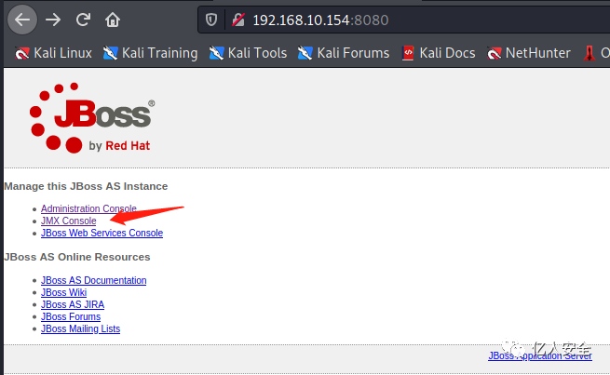Image resolution: width=610 pixels, height=375 pixels.
Task: Open the JBoss Wiki link
Action: (64, 292)
